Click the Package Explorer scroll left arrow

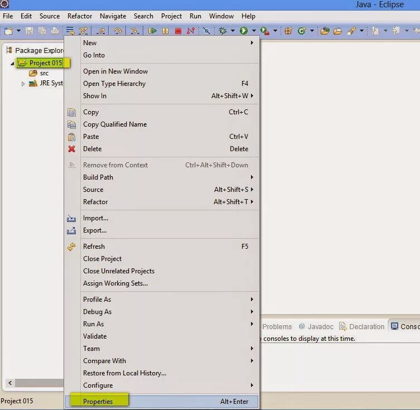pos(10,383)
